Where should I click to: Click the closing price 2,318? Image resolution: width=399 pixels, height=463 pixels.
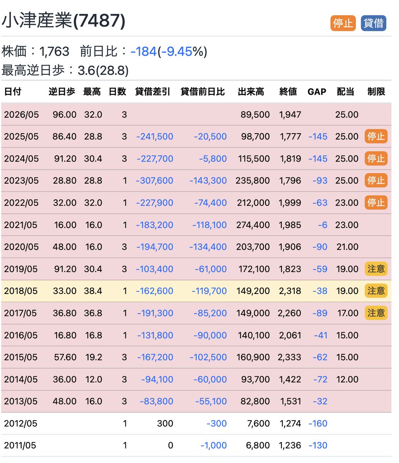pos(289,291)
